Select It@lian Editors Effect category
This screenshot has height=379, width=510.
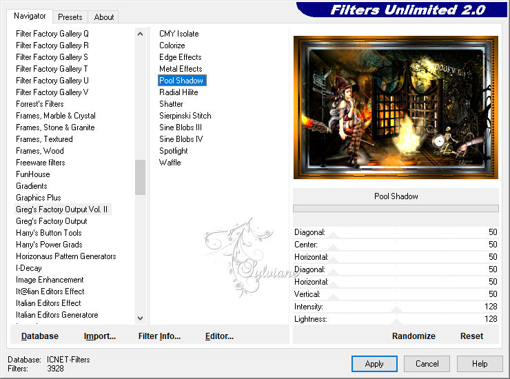(50, 291)
